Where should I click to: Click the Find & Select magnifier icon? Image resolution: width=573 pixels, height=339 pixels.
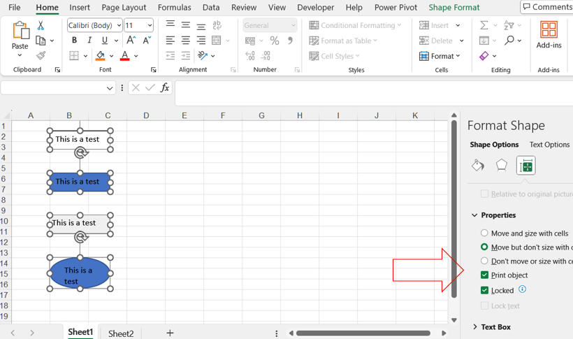510,41
